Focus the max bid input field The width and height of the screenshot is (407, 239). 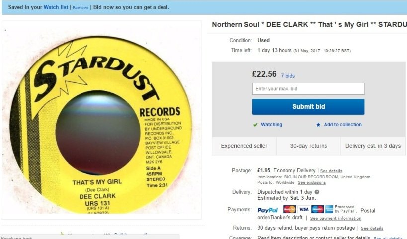(309, 89)
